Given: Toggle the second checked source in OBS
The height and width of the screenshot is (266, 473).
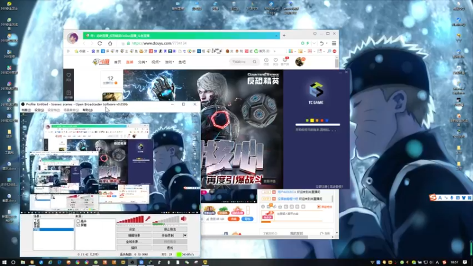Looking at the screenshot, I should point(78,225).
